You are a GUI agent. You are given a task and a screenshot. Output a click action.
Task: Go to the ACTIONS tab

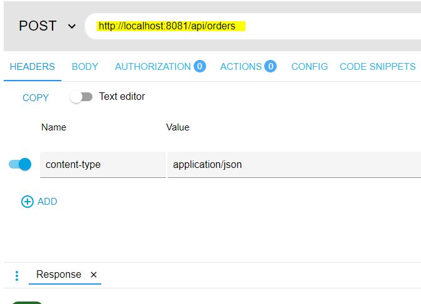(241, 67)
